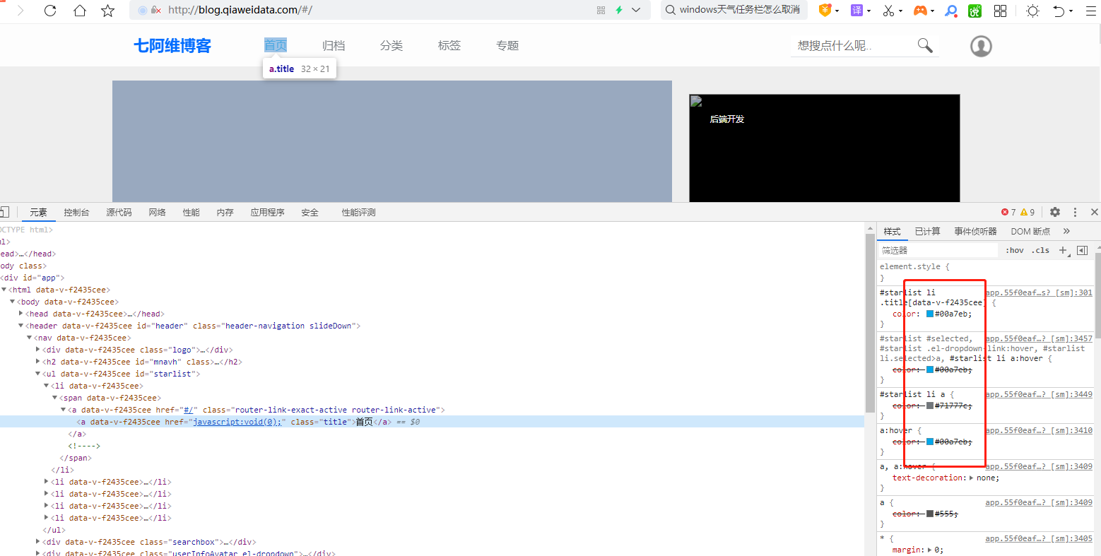Open dropdown arrow beside the undo icon
1101x556 pixels.
(1071, 11)
